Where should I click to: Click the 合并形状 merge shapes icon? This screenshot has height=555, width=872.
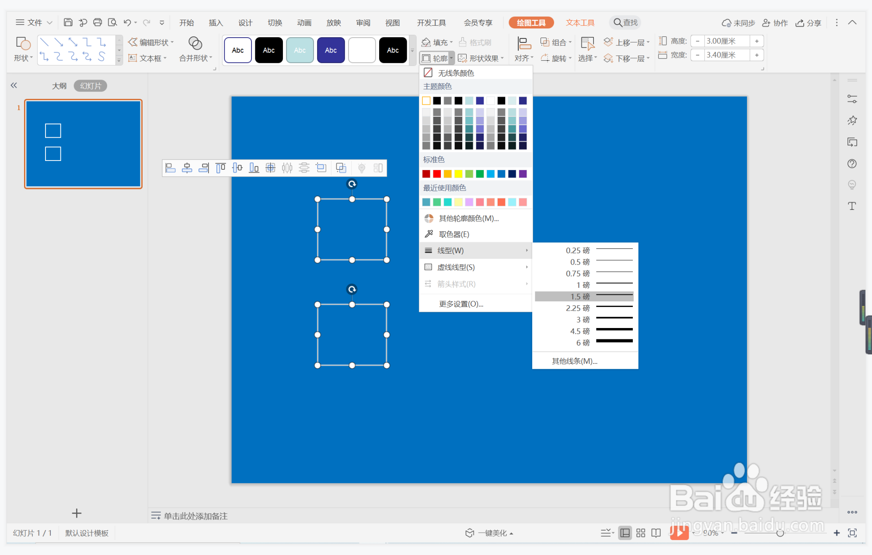click(x=195, y=43)
